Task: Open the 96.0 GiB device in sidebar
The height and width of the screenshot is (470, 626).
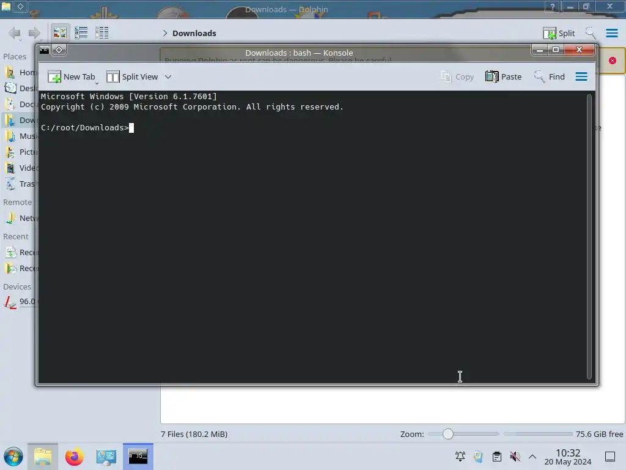Action: tap(20, 302)
